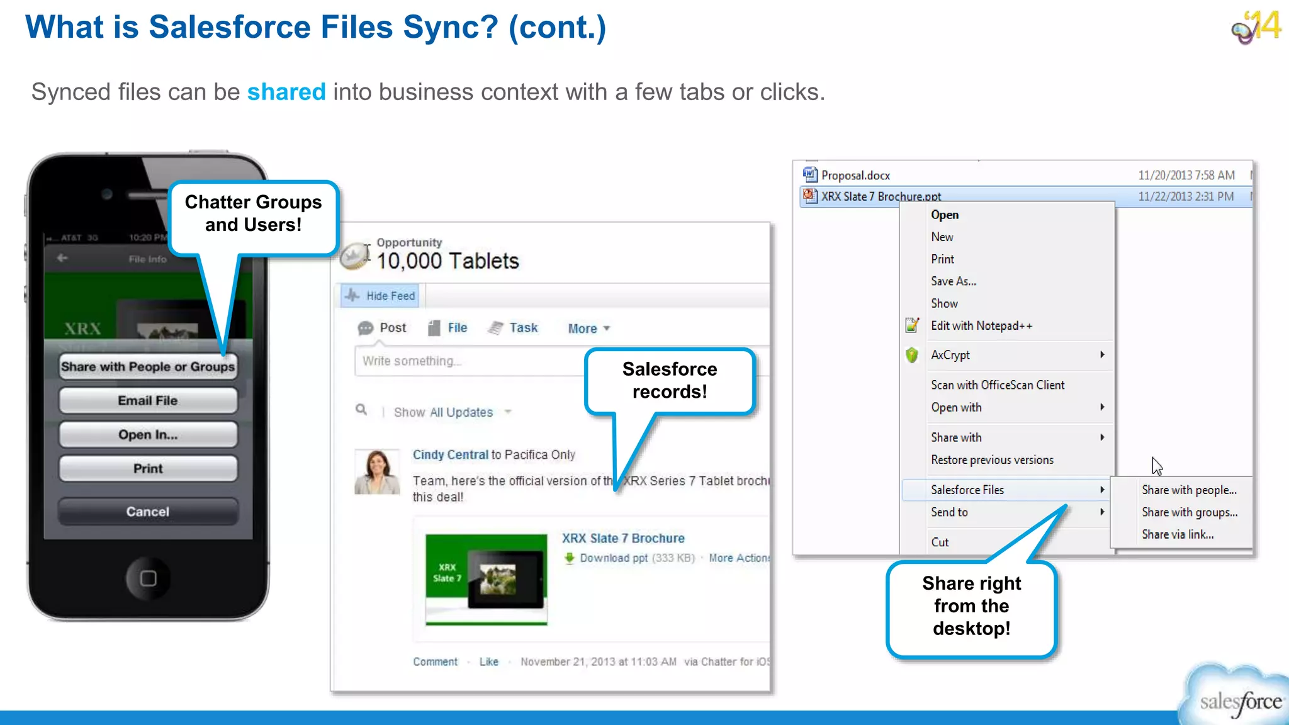Select XRX Slate 7 Brochure.ppt file
Image resolution: width=1289 pixels, height=725 pixels.
pyautogui.click(x=1026, y=196)
